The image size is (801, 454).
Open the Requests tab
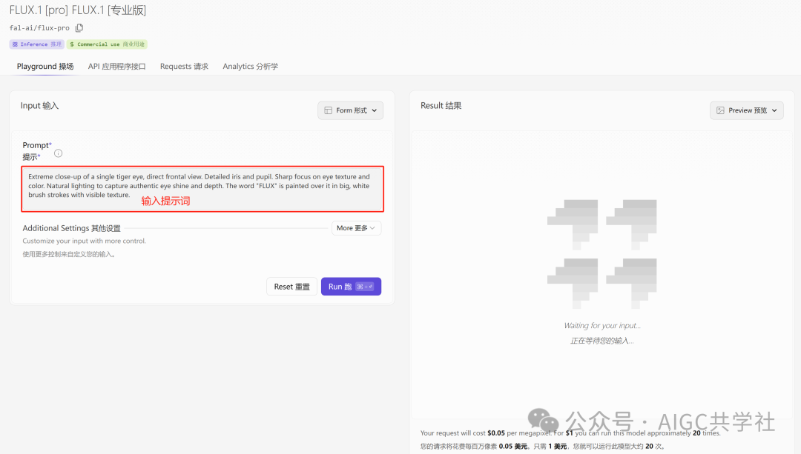tap(184, 67)
